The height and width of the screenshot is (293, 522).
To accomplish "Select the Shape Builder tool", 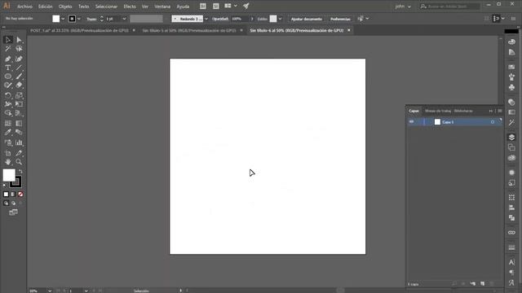I will click(7, 113).
